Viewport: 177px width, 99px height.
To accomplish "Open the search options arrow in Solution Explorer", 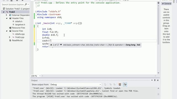I will point(28,4).
